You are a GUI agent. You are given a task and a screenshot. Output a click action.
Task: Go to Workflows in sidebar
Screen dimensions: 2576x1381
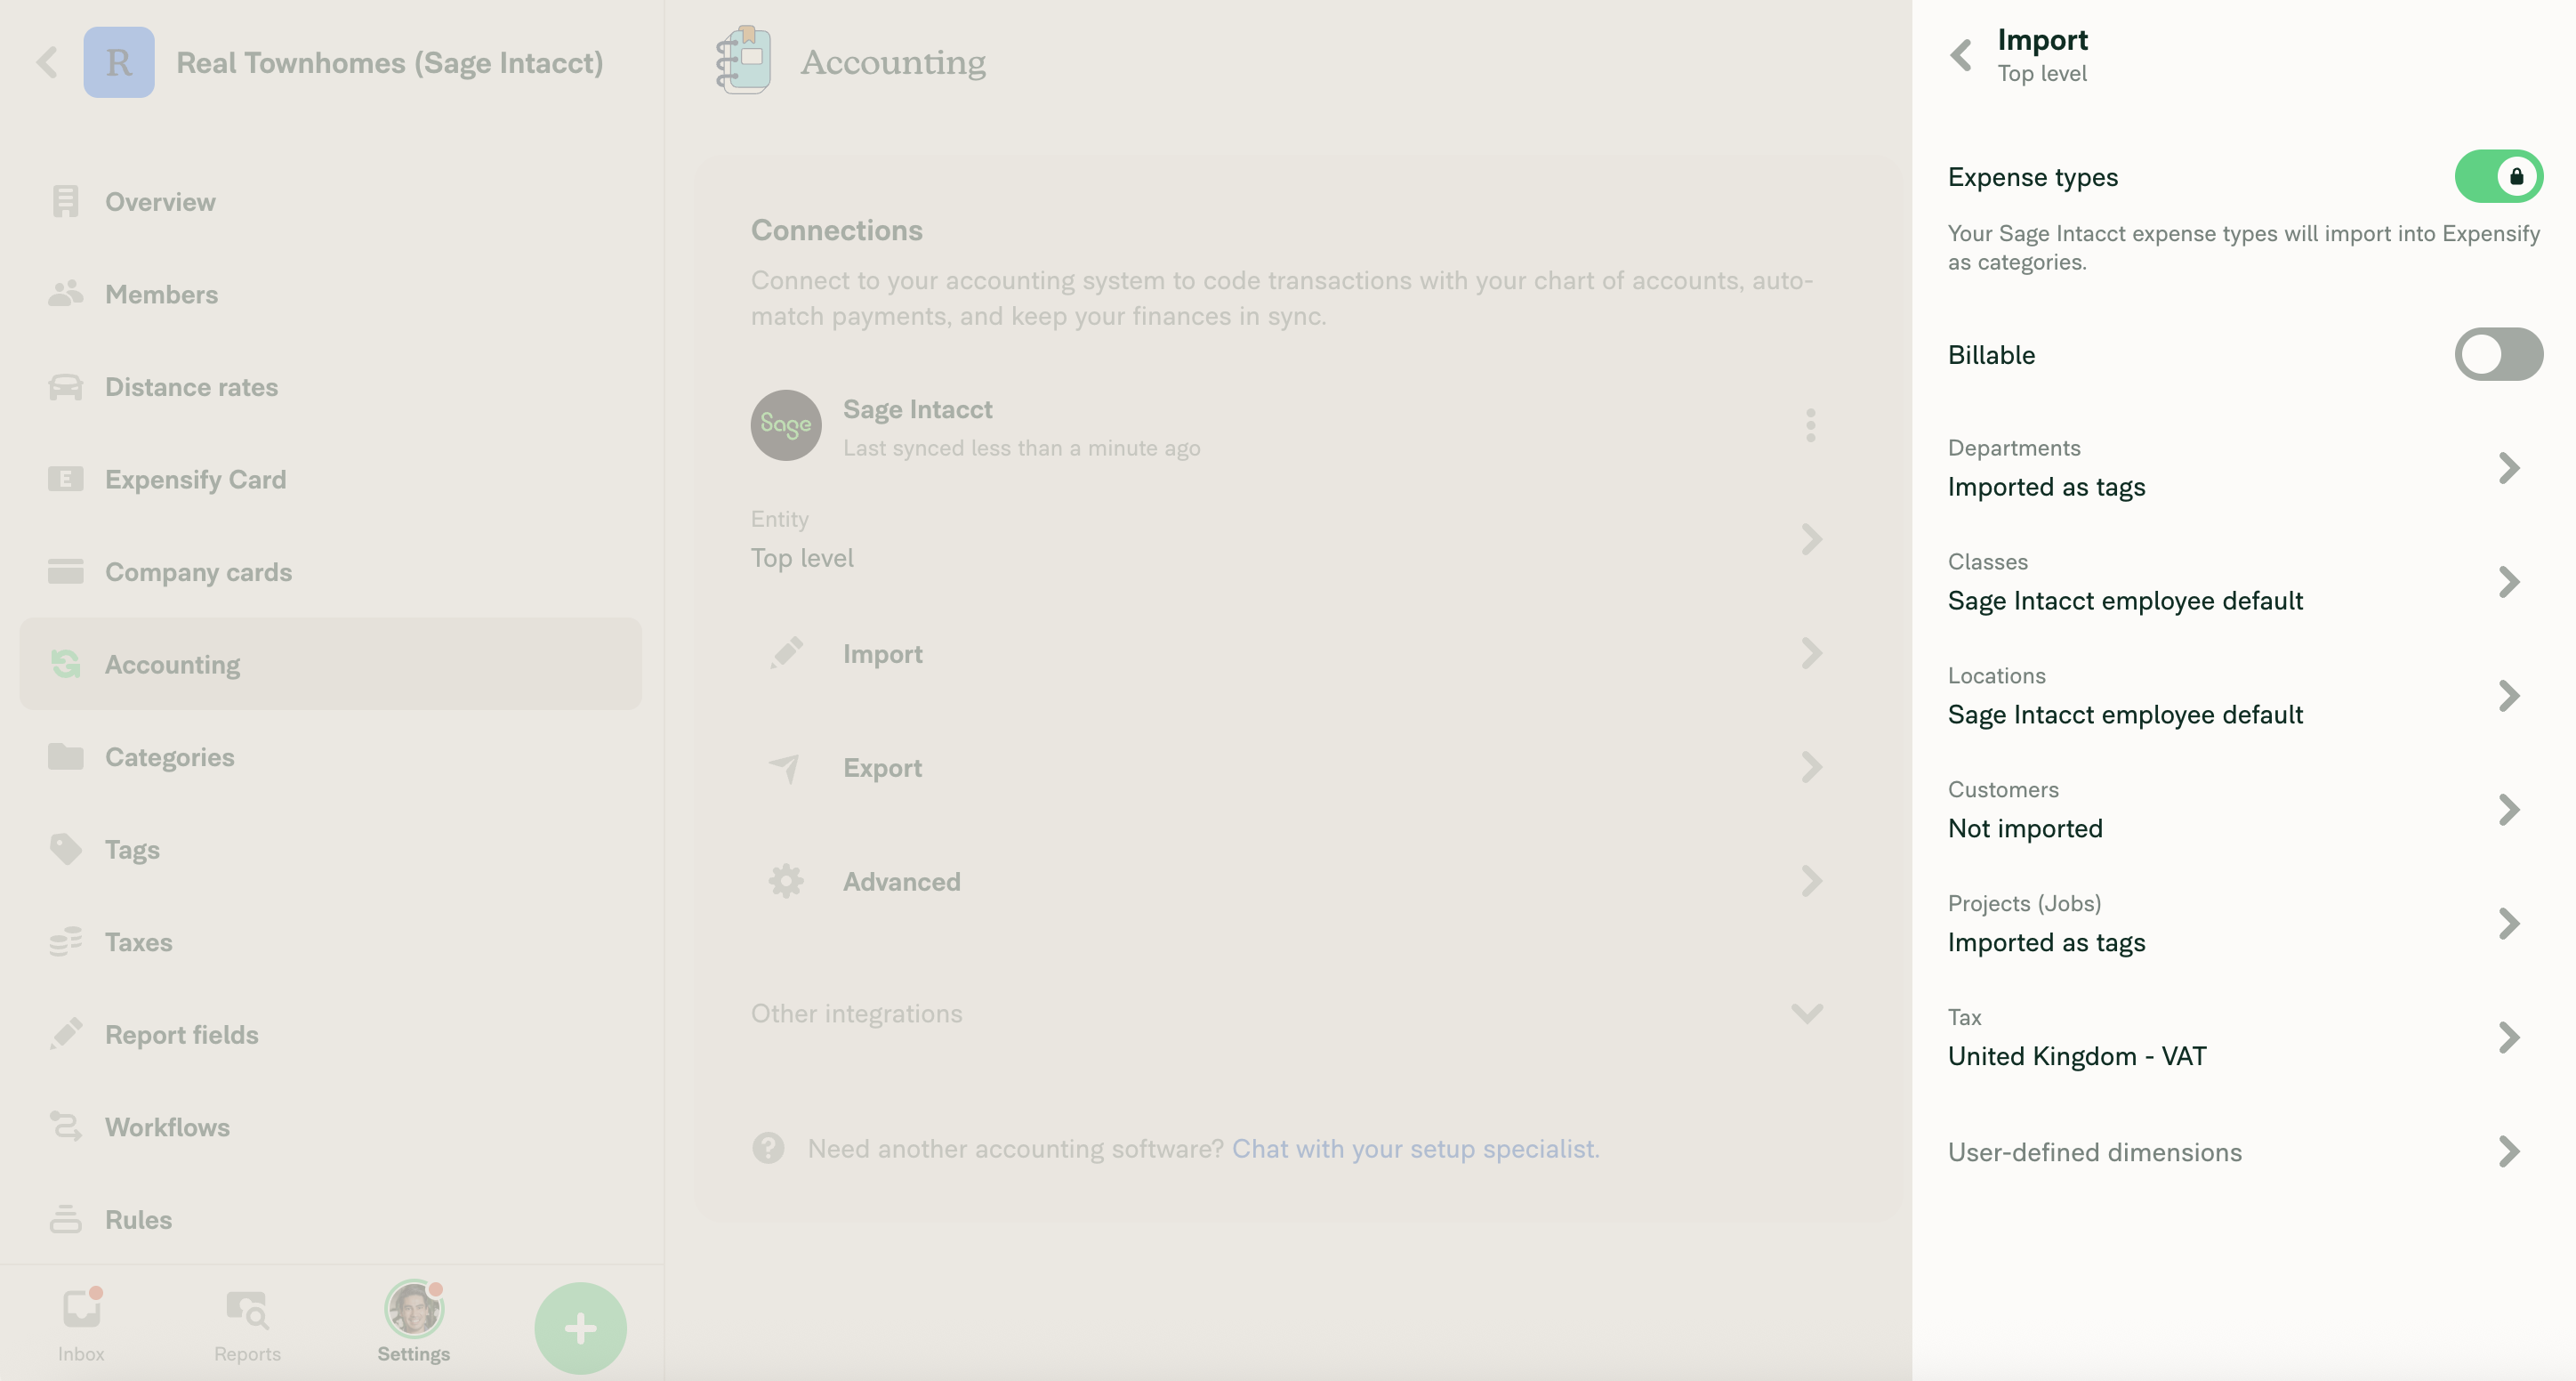pos(167,1127)
